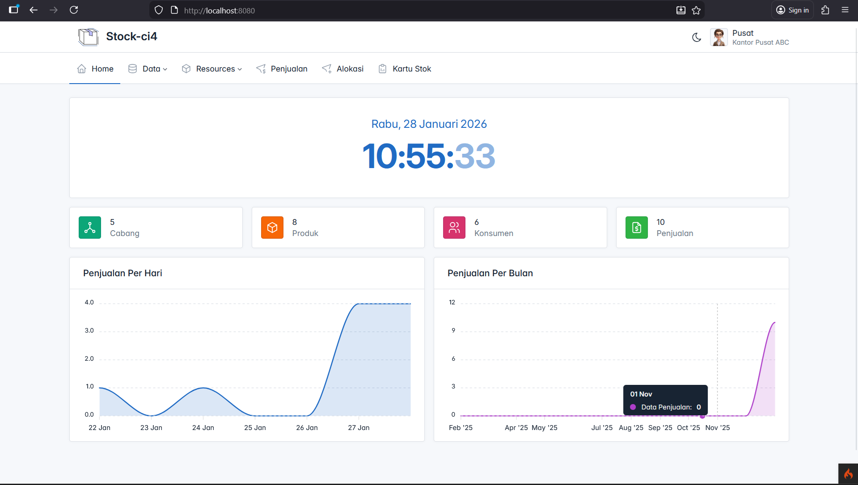Click the orange Produk box icon
This screenshot has height=485, width=858.
(x=272, y=228)
